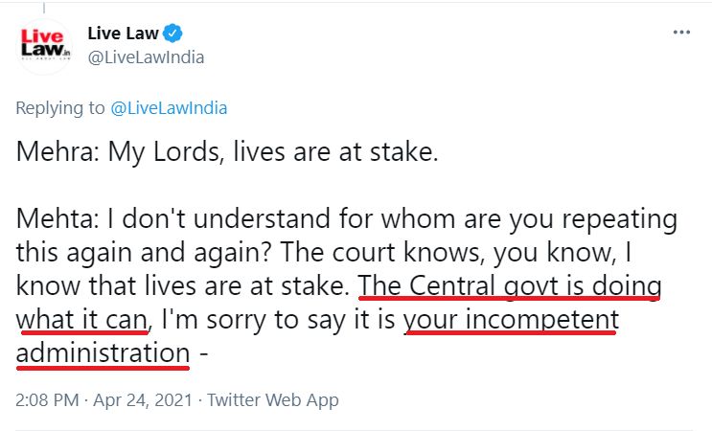Click the blue verified badge
Screen dimensions: 712x431
coord(172,34)
